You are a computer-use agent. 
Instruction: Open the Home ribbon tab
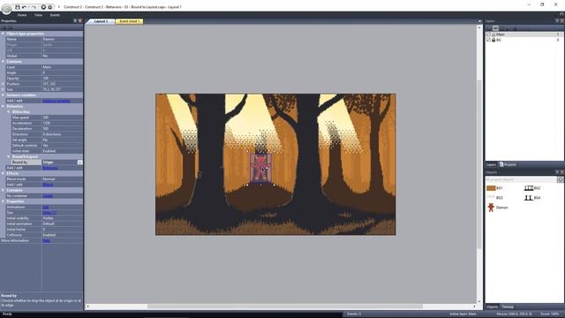[22, 15]
